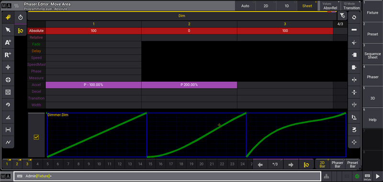The image size is (383, 182).
Task: Select the arrow pointer tool
Action: [8, 30]
